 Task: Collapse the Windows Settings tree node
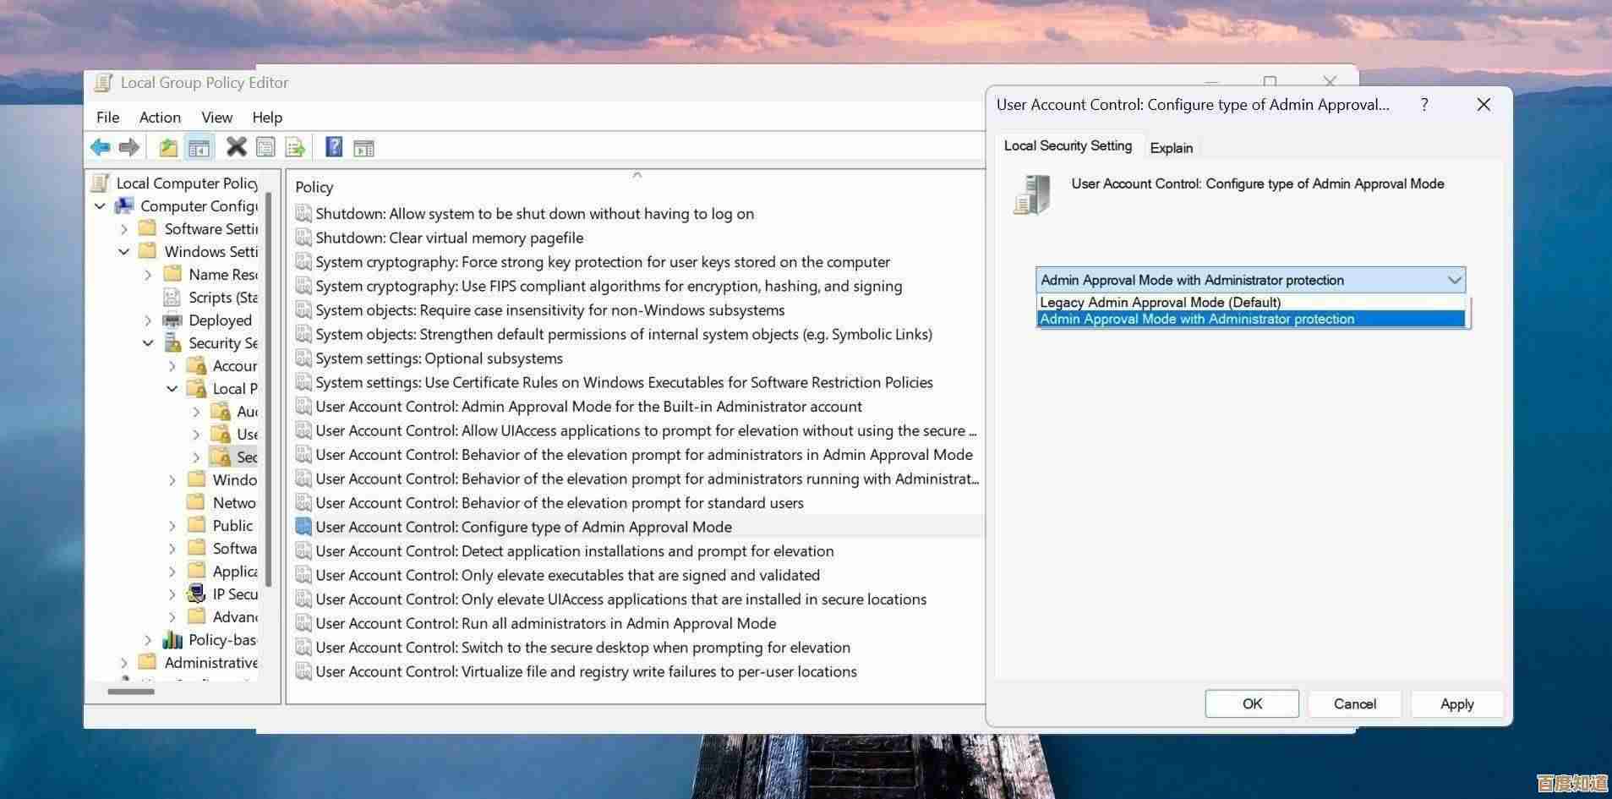click(123, 251)
